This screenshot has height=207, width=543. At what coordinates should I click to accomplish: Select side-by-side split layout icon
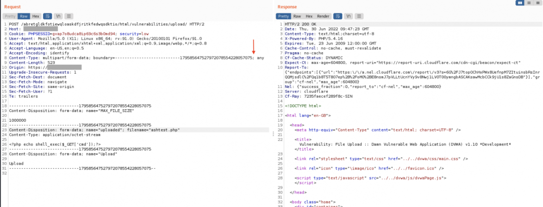click(x=519, y=3)
